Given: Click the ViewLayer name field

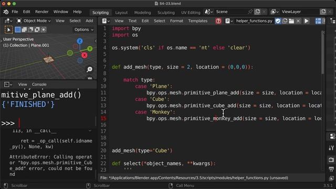Looking at the screenshot, I should (x=300, y=12).
